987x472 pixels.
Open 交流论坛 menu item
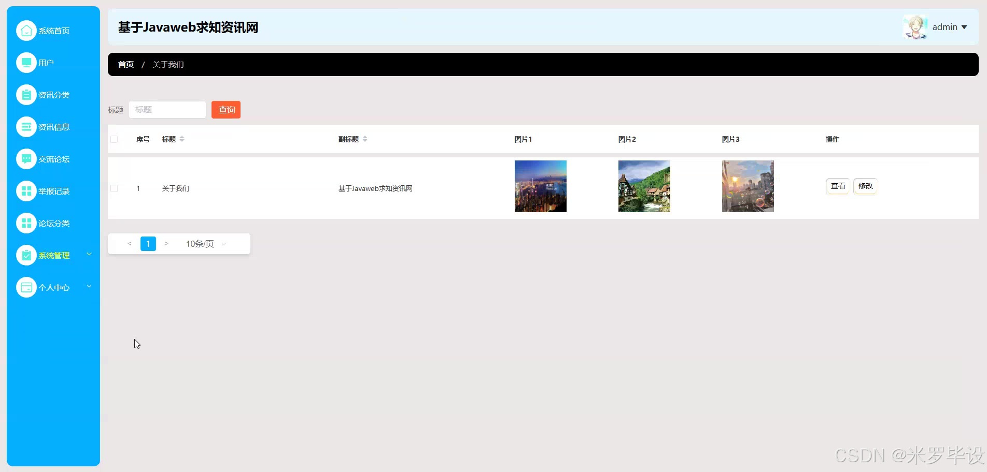tap(53, 159)
